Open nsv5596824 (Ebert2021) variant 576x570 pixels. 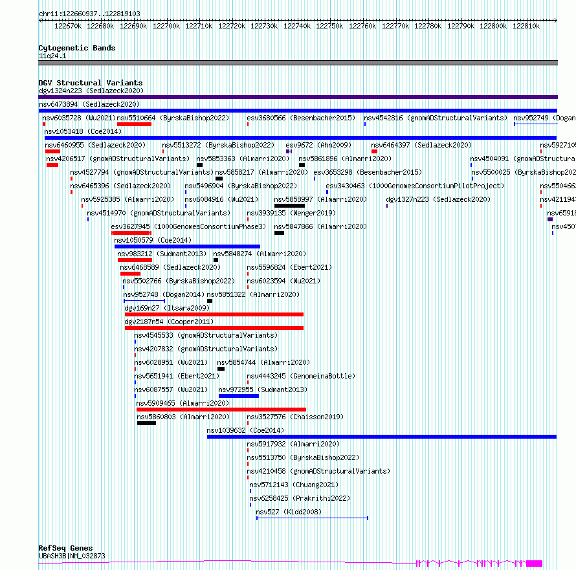pos(289,267)
